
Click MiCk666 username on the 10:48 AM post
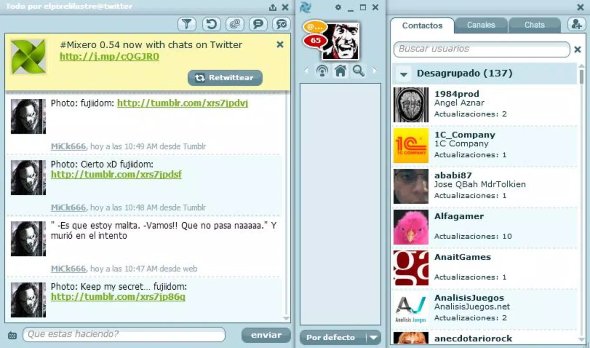[68, 207]
